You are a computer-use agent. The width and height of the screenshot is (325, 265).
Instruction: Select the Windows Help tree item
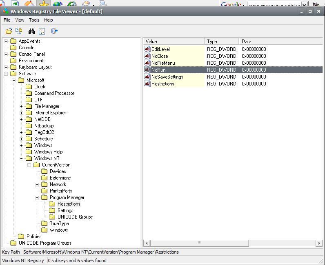(48, 152)
